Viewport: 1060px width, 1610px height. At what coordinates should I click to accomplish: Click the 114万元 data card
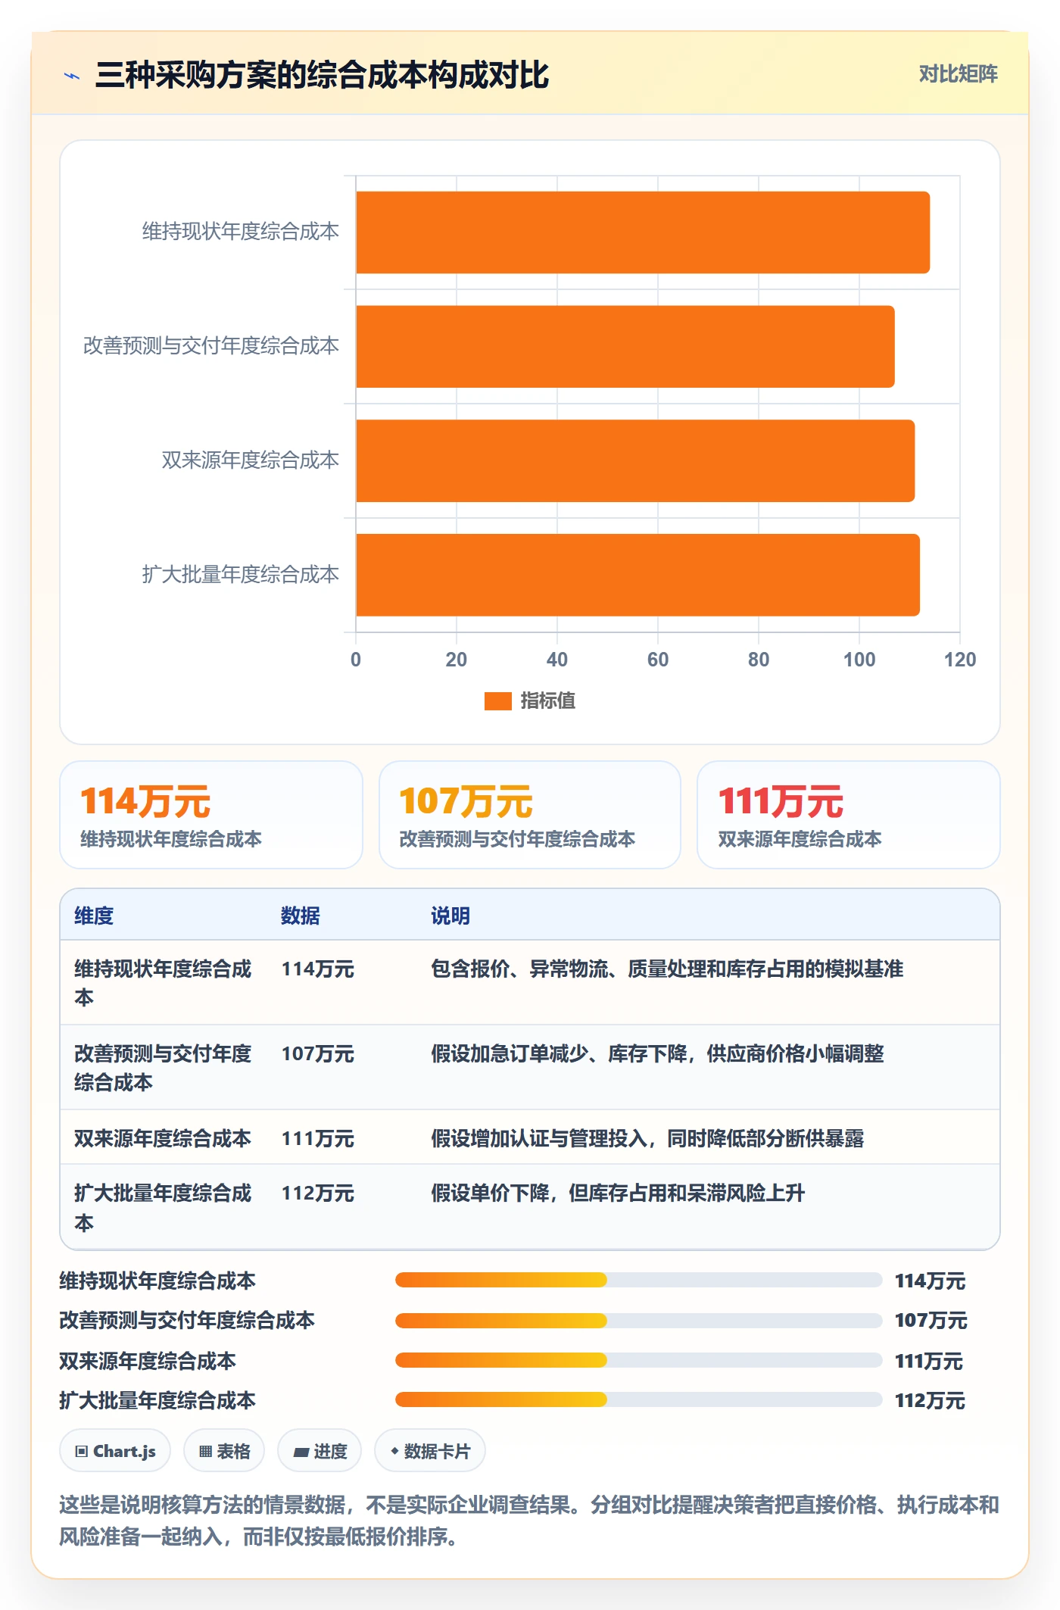[x=211, y=815]
